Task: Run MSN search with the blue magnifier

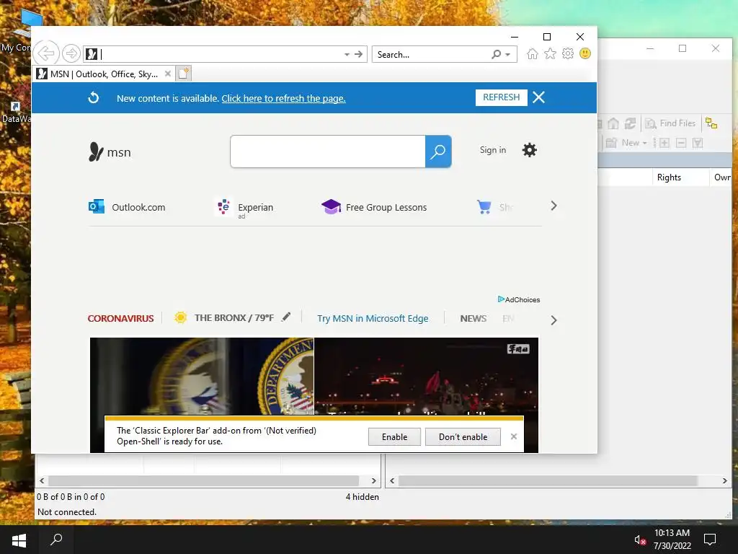Action: pos(438,151)
